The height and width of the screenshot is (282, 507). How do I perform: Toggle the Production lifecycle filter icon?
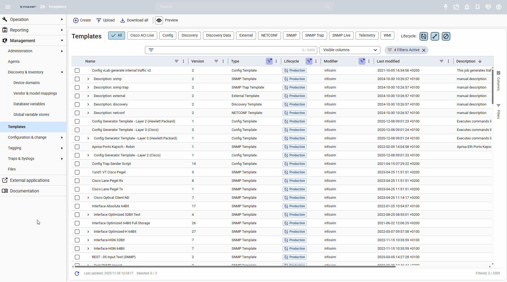point(424,36)
